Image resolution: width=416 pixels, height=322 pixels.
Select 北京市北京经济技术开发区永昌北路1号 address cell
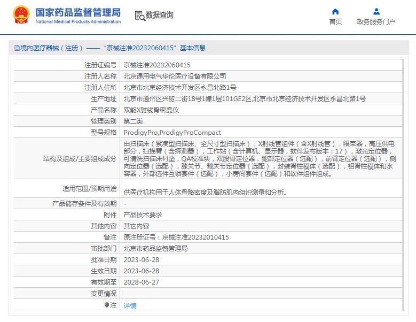pos(180,87)
